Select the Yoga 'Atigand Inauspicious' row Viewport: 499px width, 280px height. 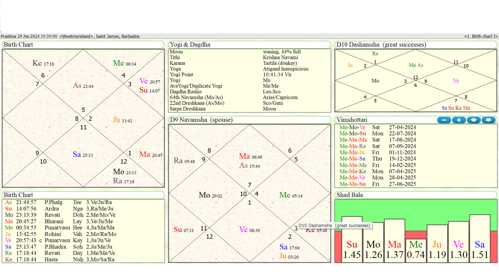click(249, 69)
